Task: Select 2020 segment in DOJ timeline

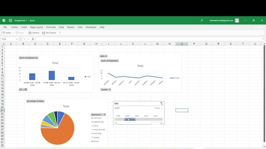Action: coord(139,119)
